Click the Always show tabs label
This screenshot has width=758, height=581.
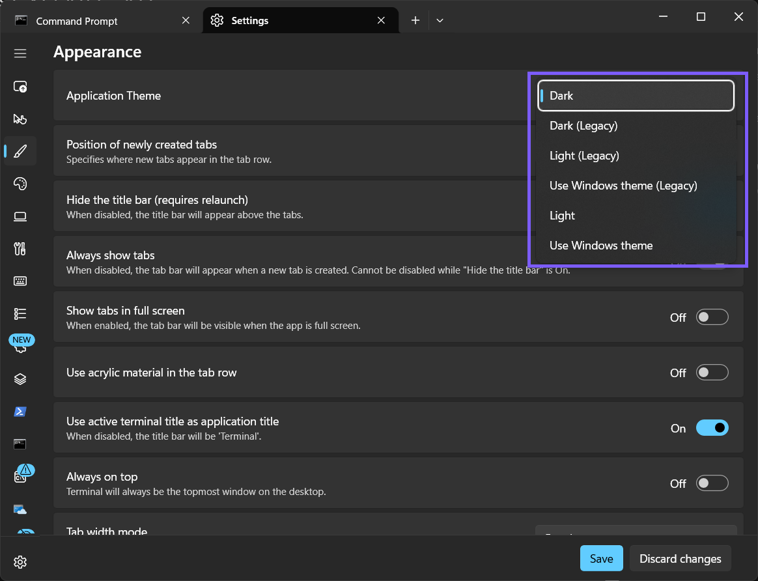point(111,255)
